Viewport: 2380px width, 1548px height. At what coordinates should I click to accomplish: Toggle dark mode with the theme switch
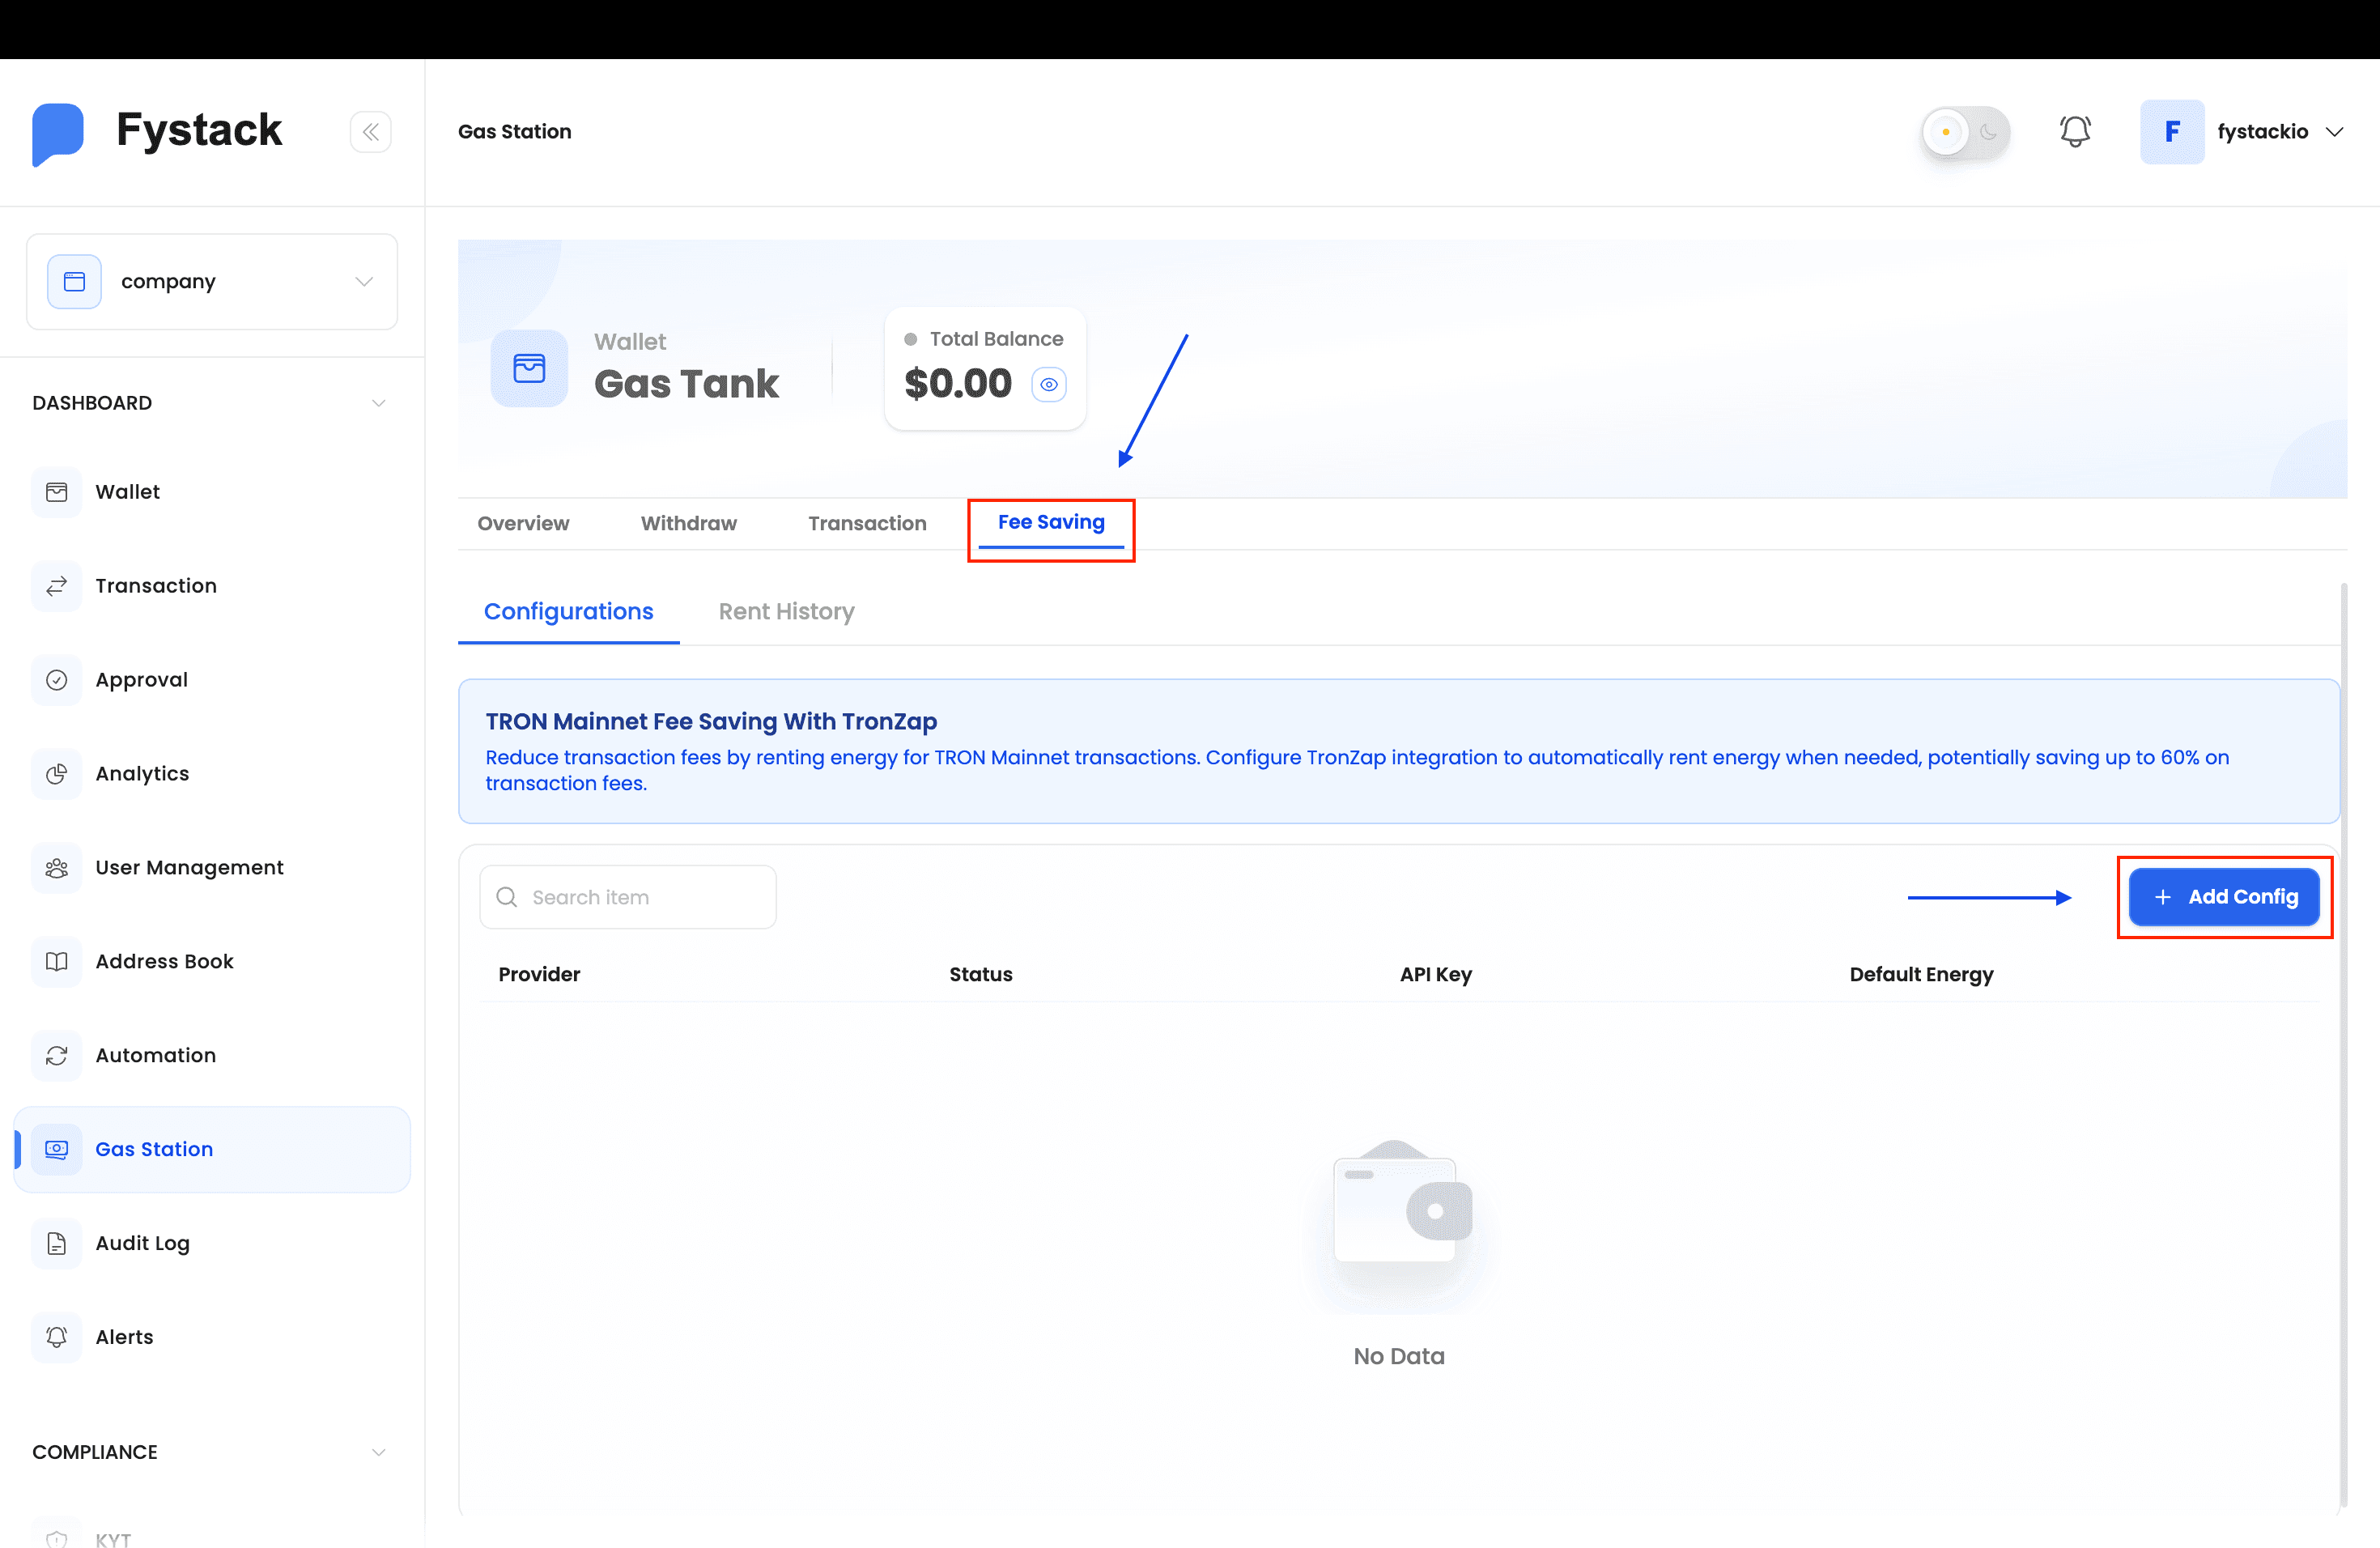[x=1964, y=132]
